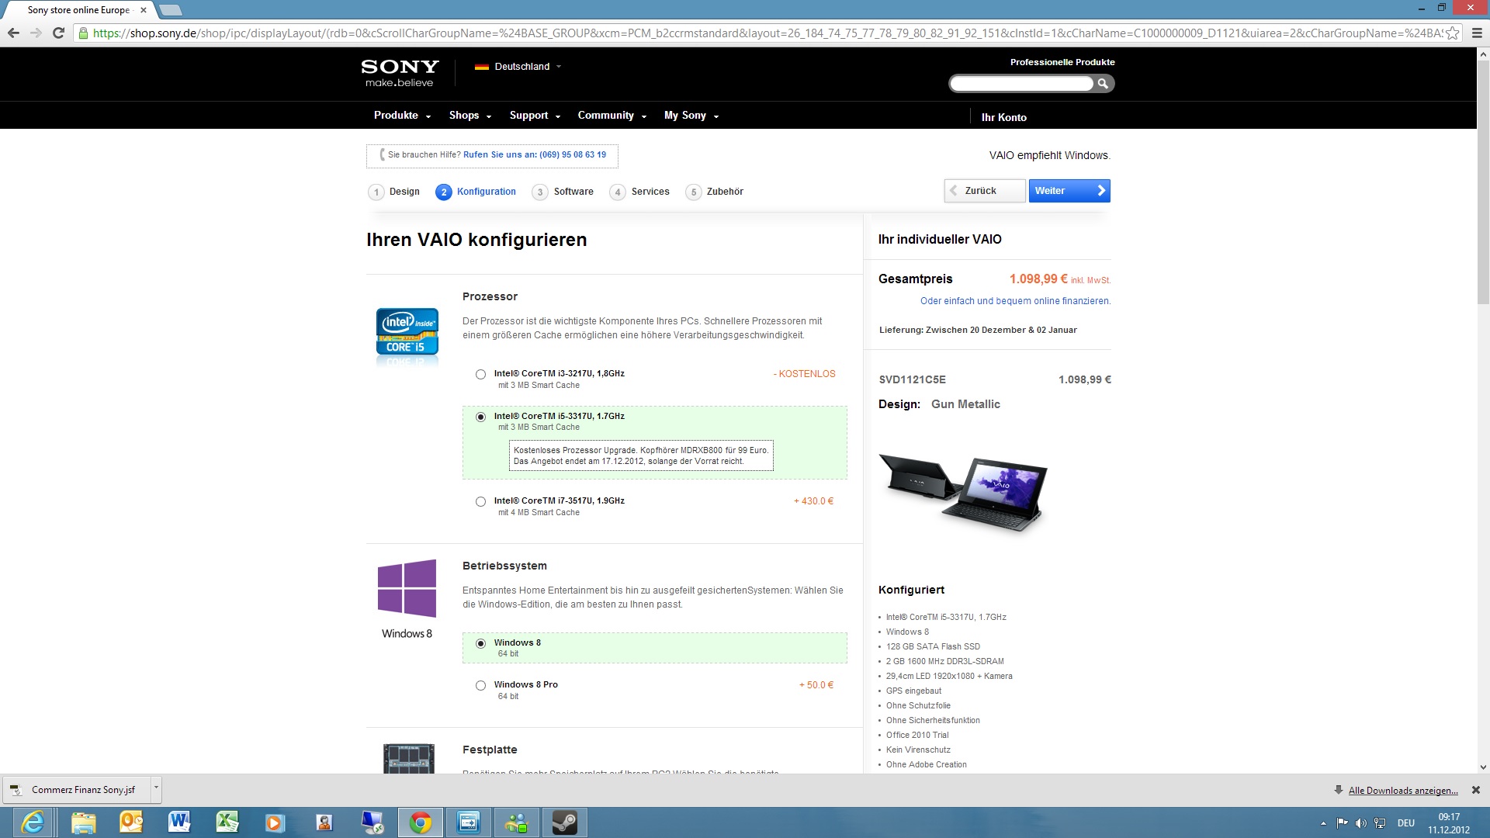Select Windows 8 64 bit radio
The height and width of the screenshot is (838, 1490).
pos(480,643)
